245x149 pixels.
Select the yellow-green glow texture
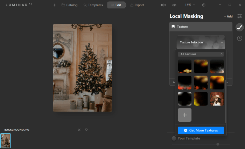click(x=201, y=99)
